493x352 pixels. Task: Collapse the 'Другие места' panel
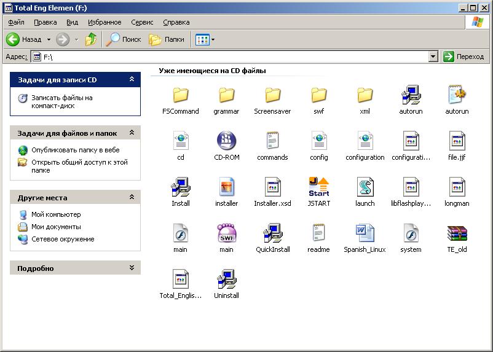132,198
